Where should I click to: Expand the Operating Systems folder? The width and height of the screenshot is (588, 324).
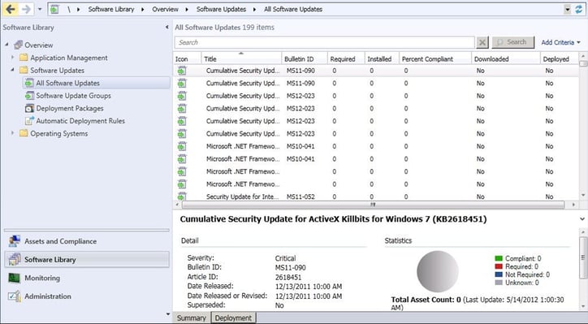point(12,133)
